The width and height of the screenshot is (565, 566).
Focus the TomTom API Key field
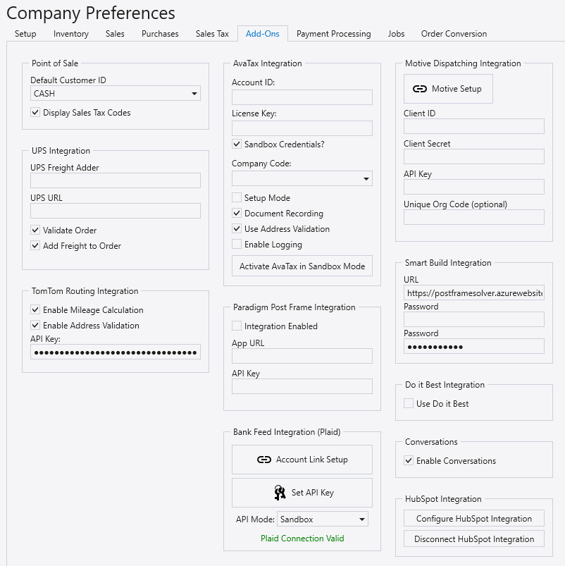pos(116,352)
